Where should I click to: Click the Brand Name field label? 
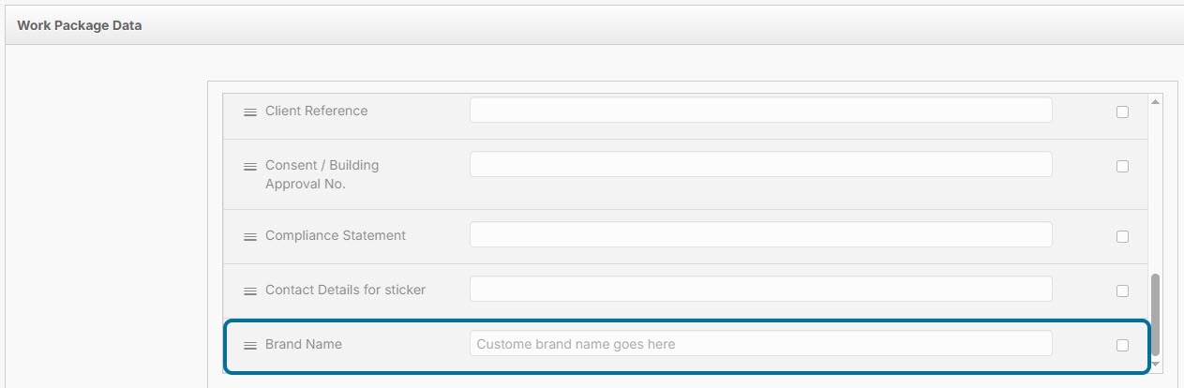click(x=304, y=344)
